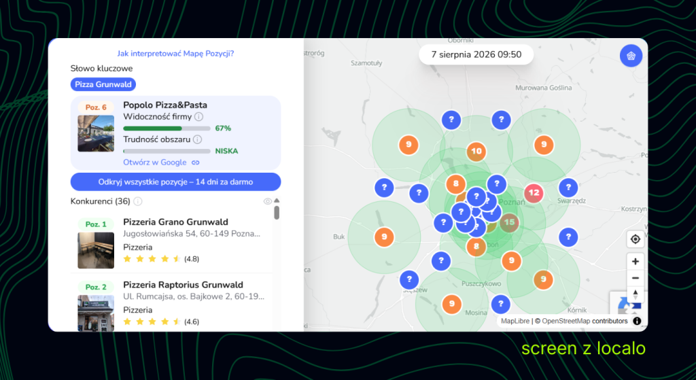Select the Pizza Grunwald keyword chip
Image resolution: width=696 pixels, height=380 pixels.
[x=103, y=84]
